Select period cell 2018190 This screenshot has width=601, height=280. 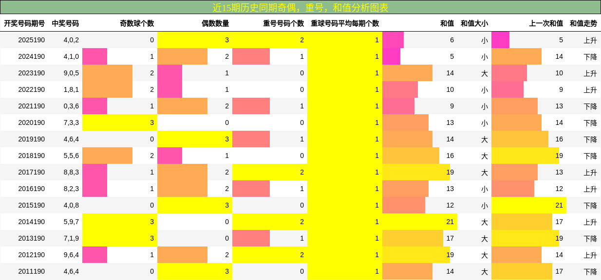(x=31, y=156)
